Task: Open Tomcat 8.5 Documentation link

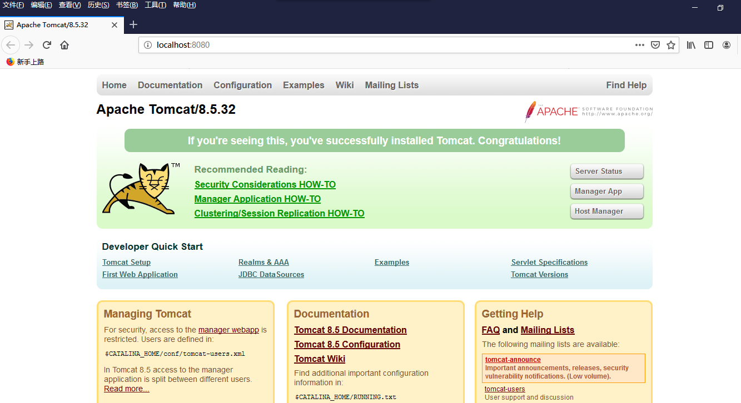Action: tap(350, 330)
